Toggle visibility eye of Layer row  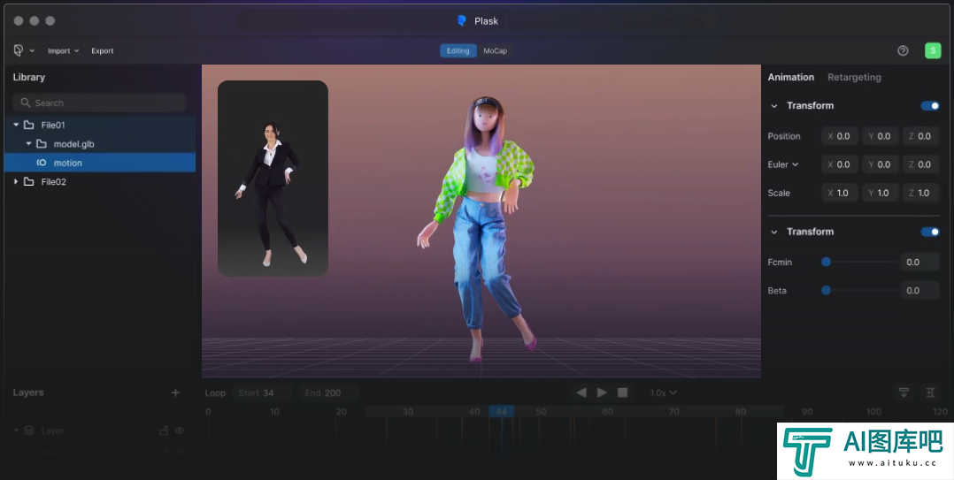[180, 430]
